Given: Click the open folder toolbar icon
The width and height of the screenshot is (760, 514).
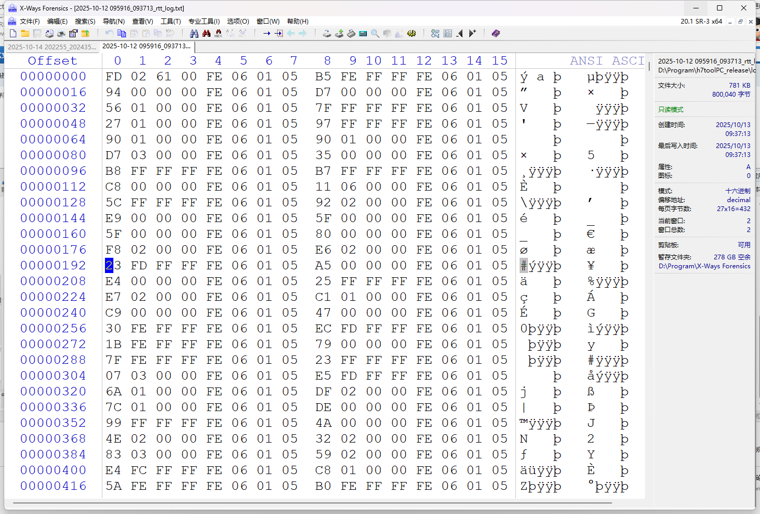Looking at the screenshot, I should coord(25,34).
